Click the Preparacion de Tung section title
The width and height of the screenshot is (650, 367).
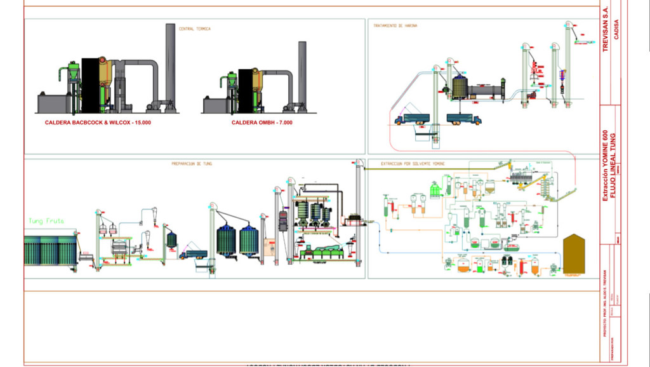click(192, 164)
